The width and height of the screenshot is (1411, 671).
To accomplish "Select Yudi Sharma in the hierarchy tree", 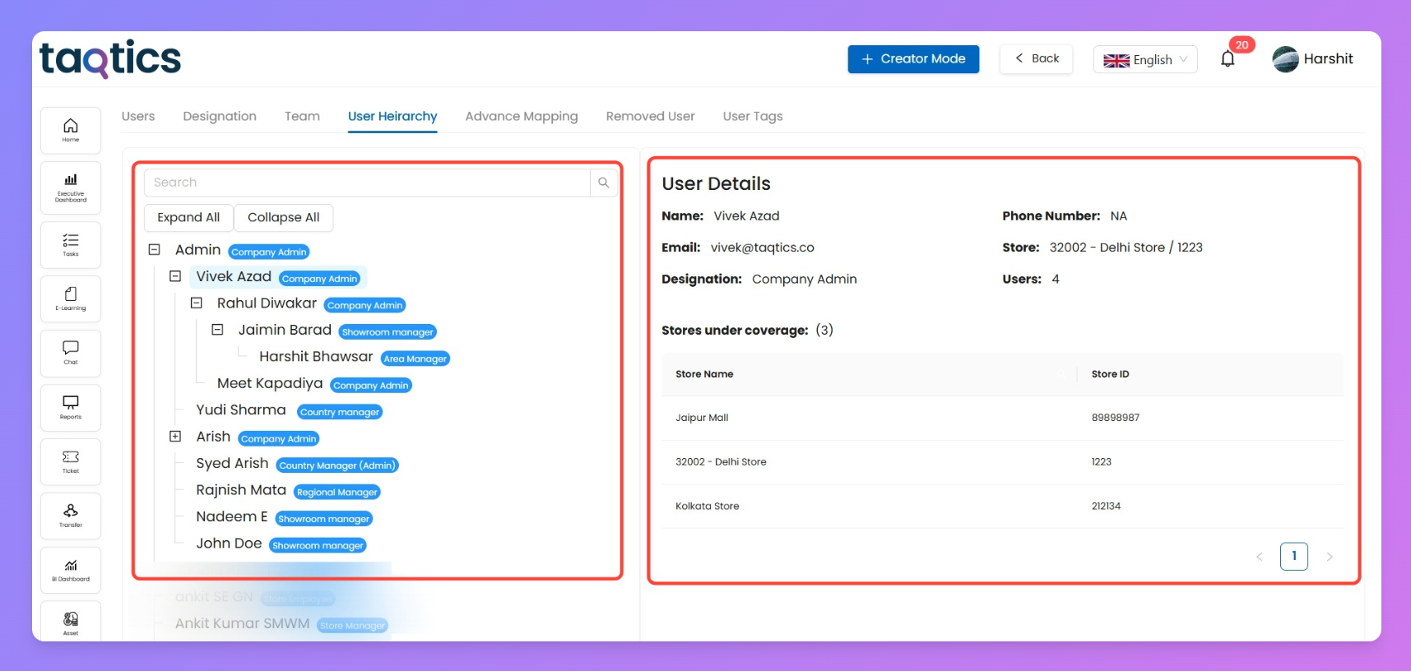I will (241, 410).
